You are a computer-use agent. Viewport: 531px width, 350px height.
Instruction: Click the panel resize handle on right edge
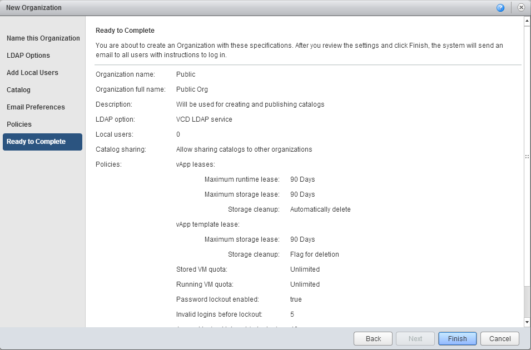point(527,157)
